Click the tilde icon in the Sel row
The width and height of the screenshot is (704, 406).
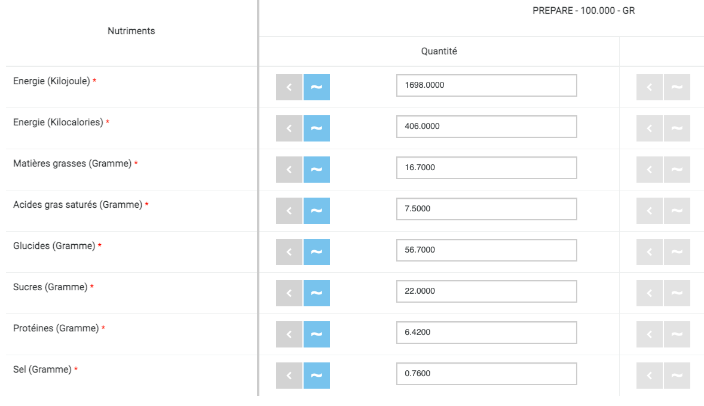pyautogui.click(x=317, y=376)
